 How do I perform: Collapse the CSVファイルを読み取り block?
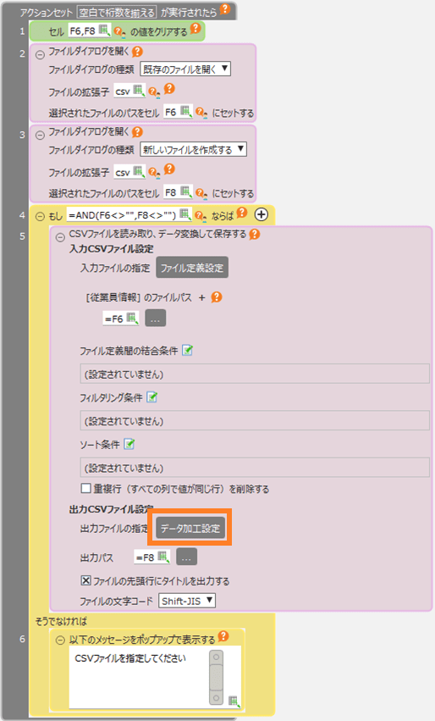[x=60, y=237]
